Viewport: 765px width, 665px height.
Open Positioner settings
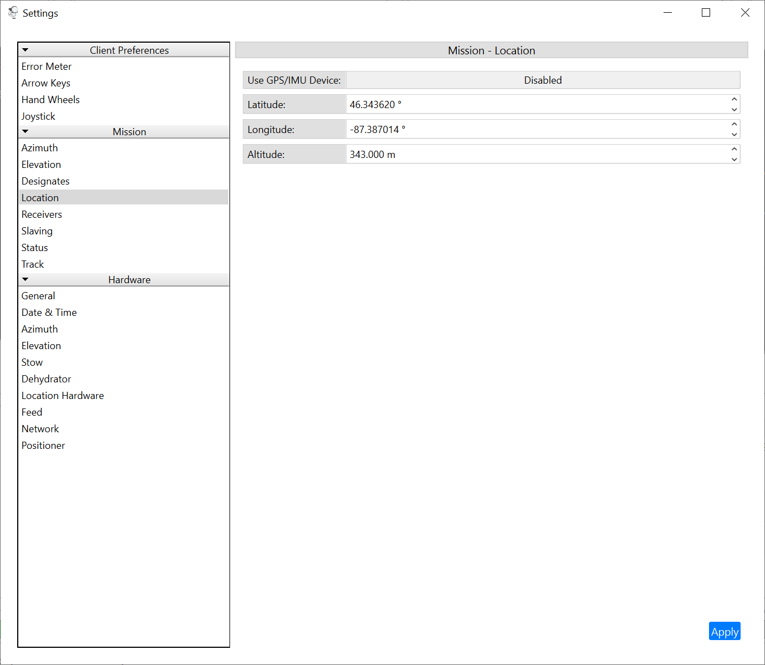coord(124,446)
